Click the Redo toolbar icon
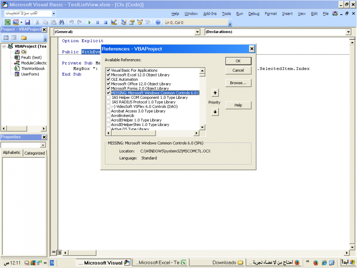The height and width of the screenshot is (268, 357). coord(80,22)
